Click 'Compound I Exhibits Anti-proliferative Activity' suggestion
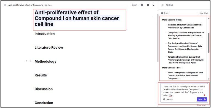Image resolution: width=211 pixels, height=108 pixels. click(x=185, y=35)
